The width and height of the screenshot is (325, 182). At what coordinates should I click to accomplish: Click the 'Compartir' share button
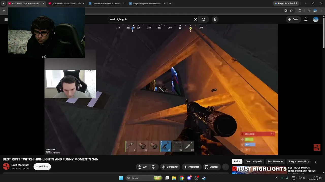point(170,167)
